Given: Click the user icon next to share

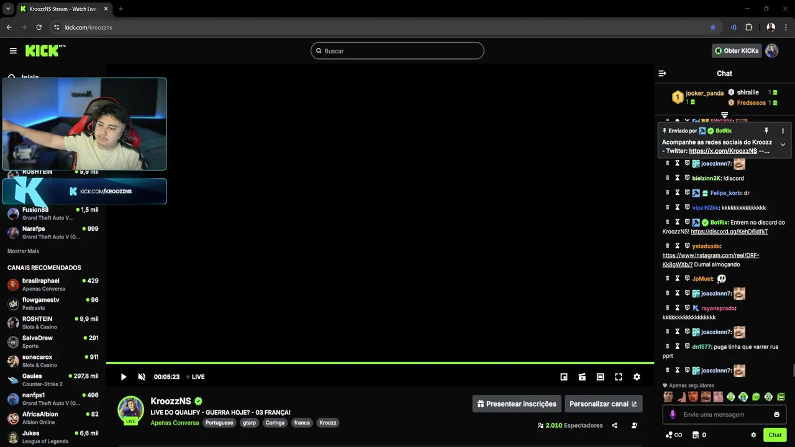Looking at the screenshot, I should [x=634, y=425].
